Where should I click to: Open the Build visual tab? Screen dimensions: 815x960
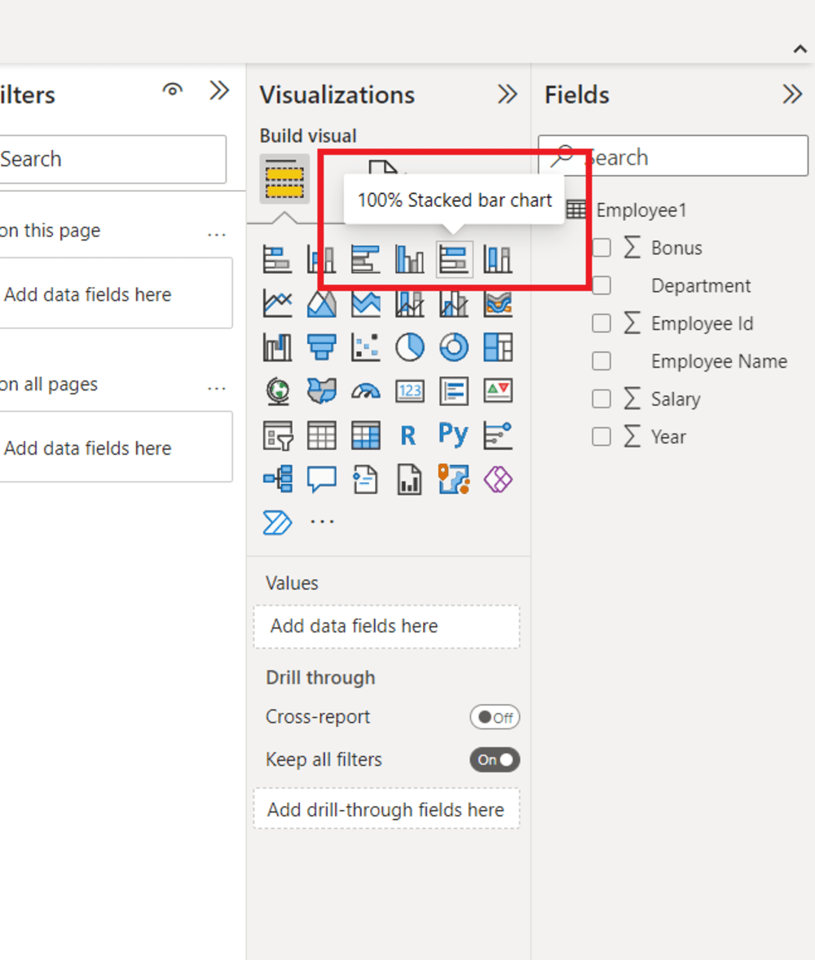tap(284, 180)
